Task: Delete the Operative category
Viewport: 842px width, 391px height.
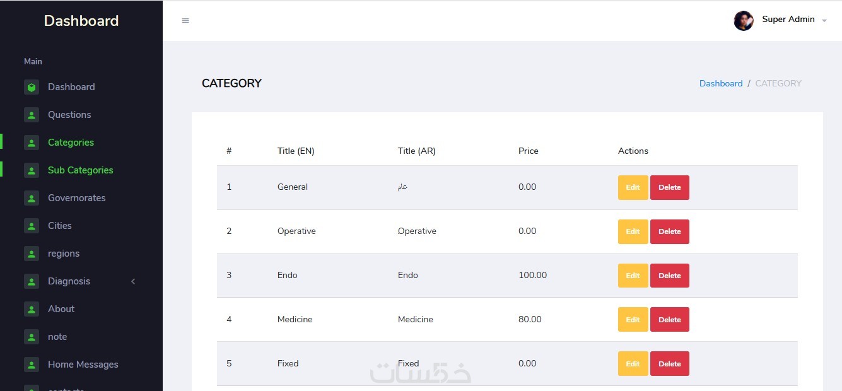Action: tap(669, 231)
